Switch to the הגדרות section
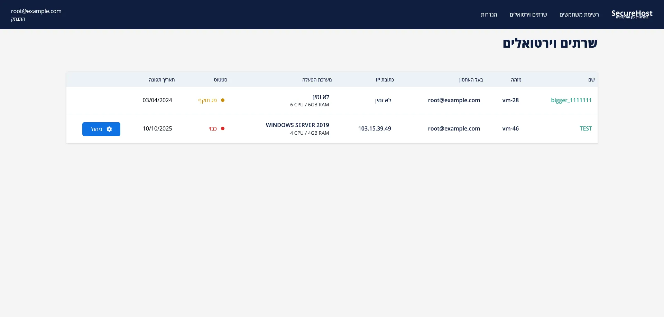The height and width of the screenshot is (317, 664). 489,15
